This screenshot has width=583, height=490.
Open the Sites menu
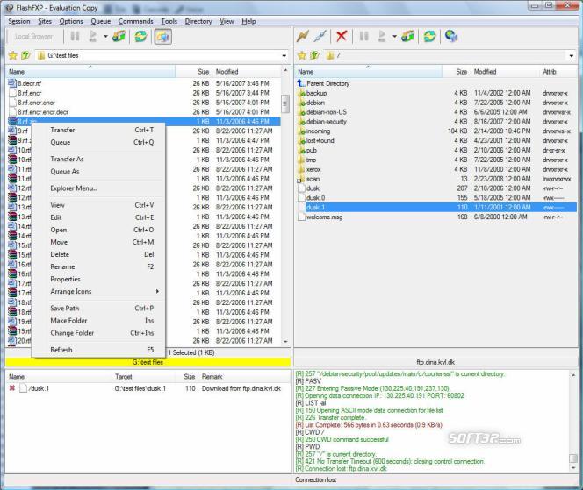[x=45, y=22]
